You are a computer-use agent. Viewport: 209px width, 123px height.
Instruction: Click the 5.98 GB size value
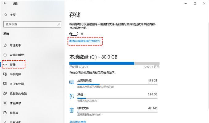pos(153,94)
